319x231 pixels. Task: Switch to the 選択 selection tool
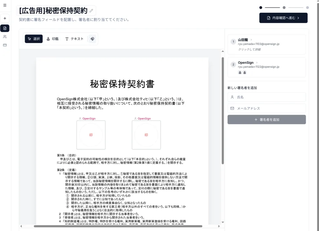33,39
